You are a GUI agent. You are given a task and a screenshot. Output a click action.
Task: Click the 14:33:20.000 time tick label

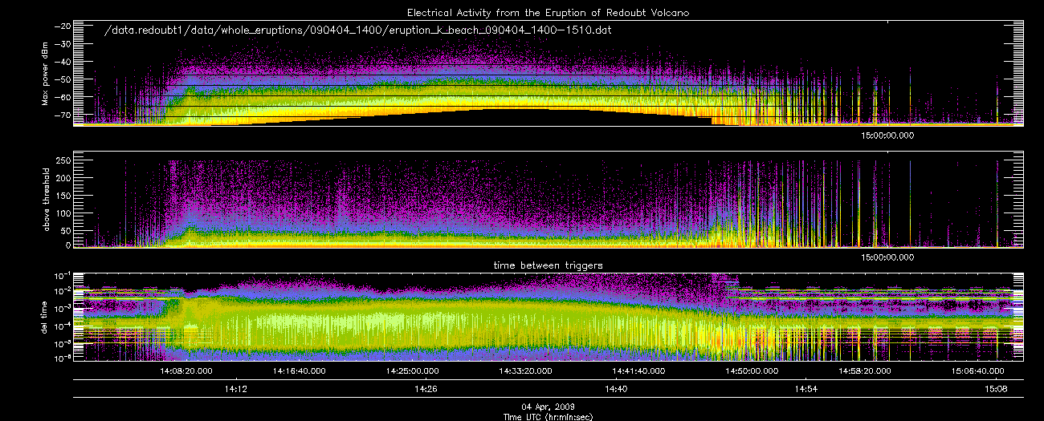pos(525,370)
